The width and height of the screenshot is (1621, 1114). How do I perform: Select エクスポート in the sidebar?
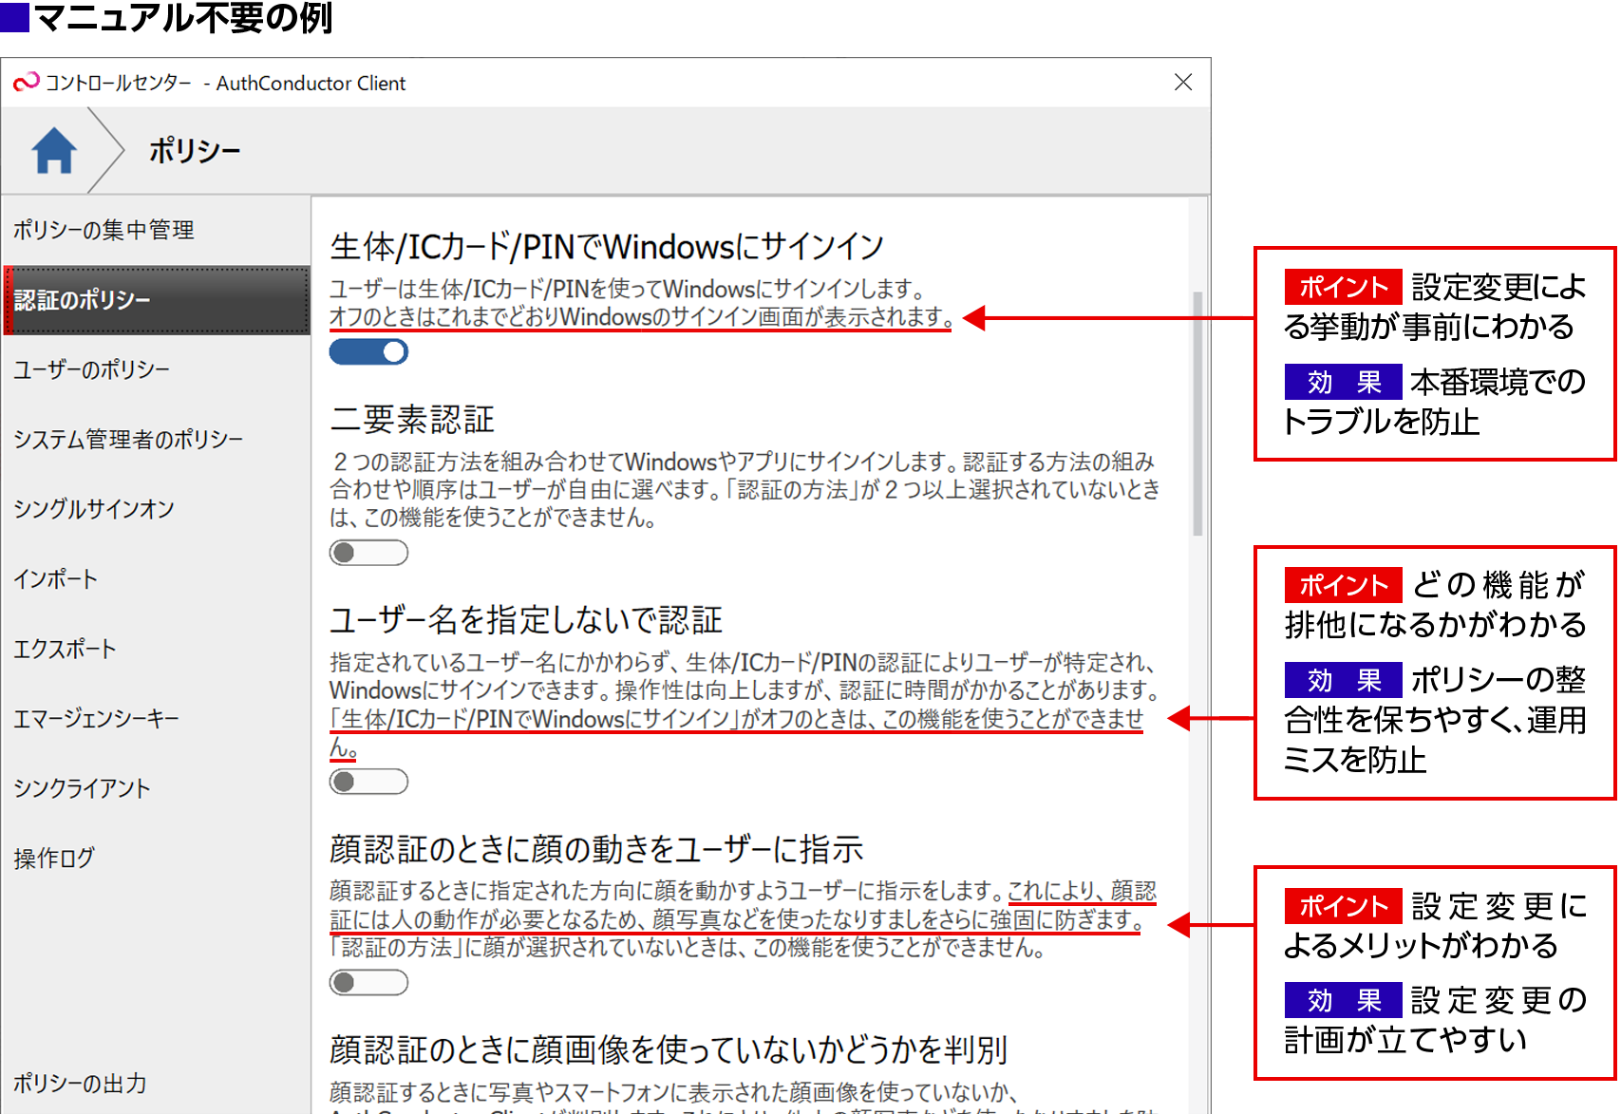65,650
